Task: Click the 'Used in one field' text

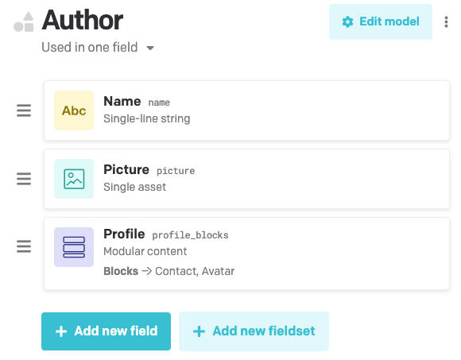Action: [x=90, y=48]
